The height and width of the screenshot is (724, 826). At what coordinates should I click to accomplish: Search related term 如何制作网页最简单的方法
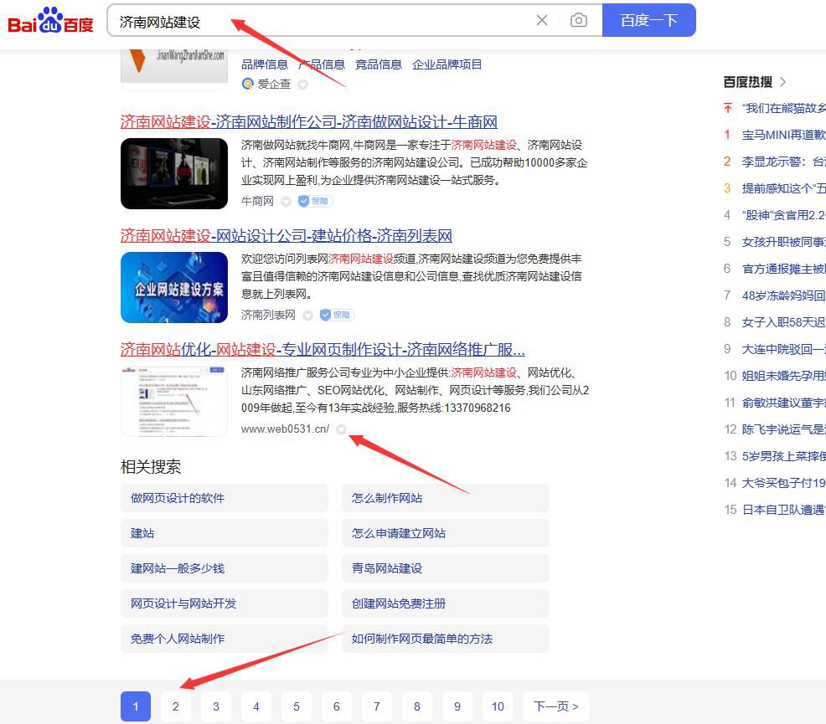(x=446, y=639)
